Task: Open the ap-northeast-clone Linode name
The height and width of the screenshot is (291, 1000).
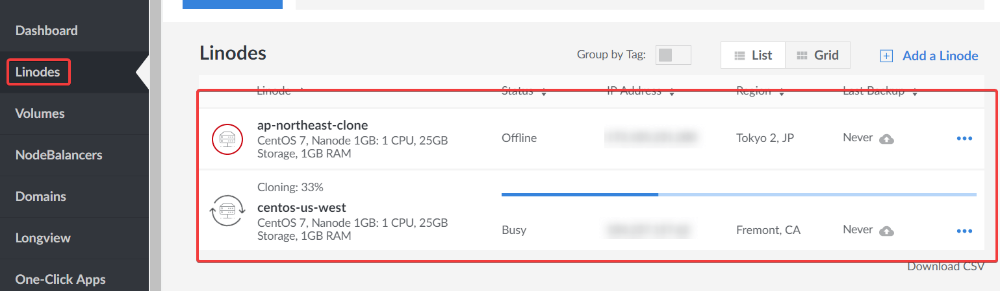Action: (x=313, y=125)
